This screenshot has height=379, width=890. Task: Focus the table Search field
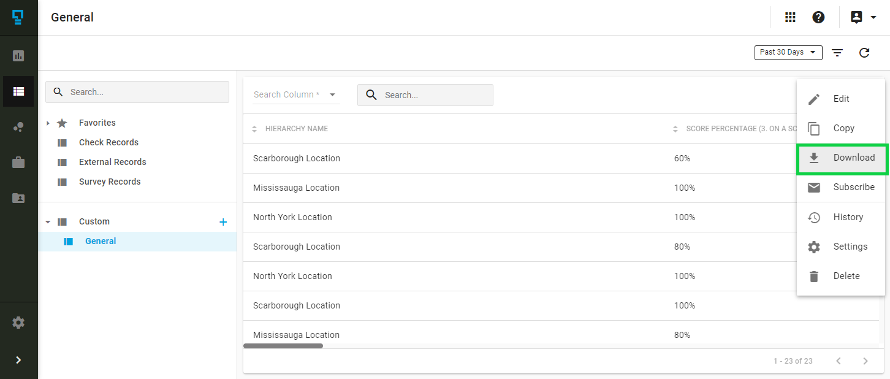click(425, 95)
